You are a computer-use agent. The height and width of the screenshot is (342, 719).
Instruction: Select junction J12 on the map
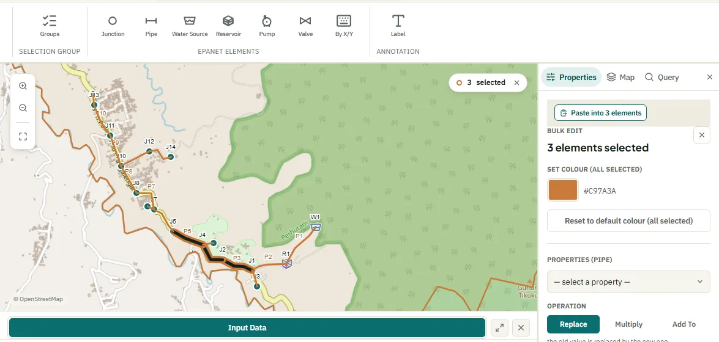pyautogui.click(x=149, y=151)
